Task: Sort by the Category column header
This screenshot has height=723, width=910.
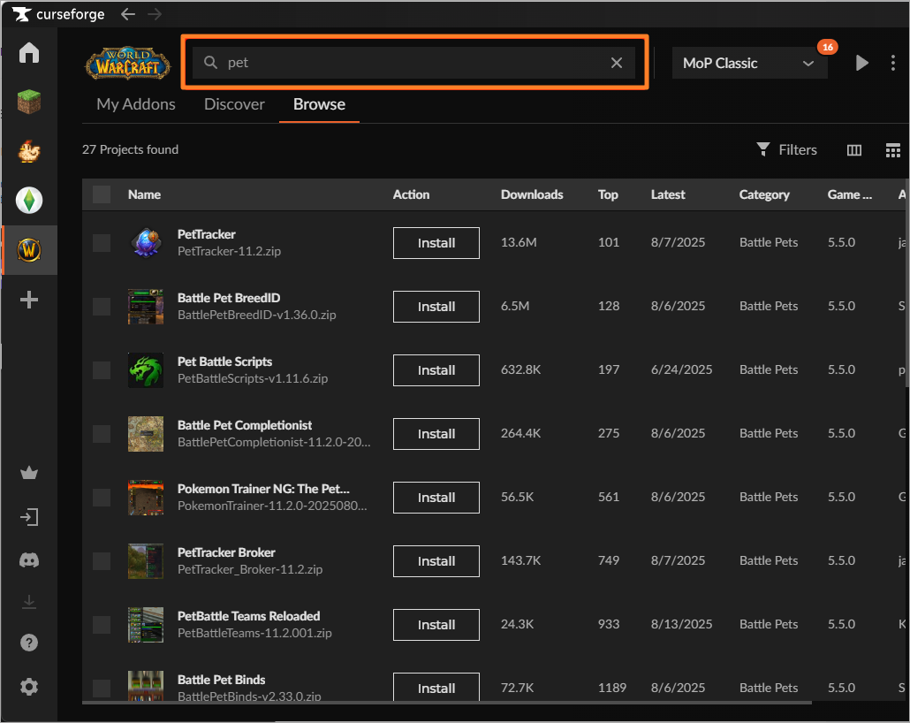Action: click(x=764, y=194)
